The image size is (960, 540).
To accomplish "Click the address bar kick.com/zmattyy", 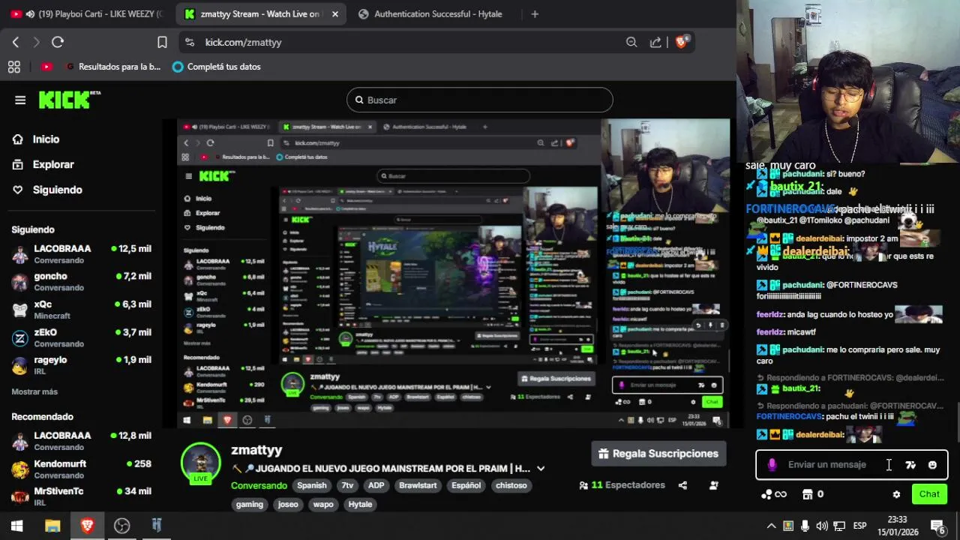I will pos(243,43).
